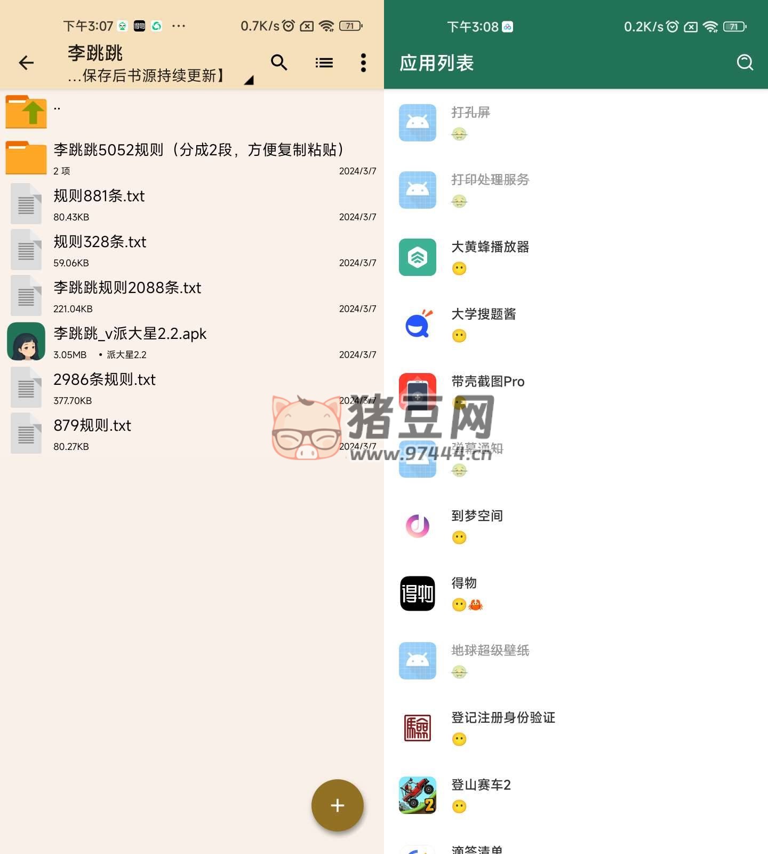
Task: Switch the file list view mode icon
Action: click(324, 63)
